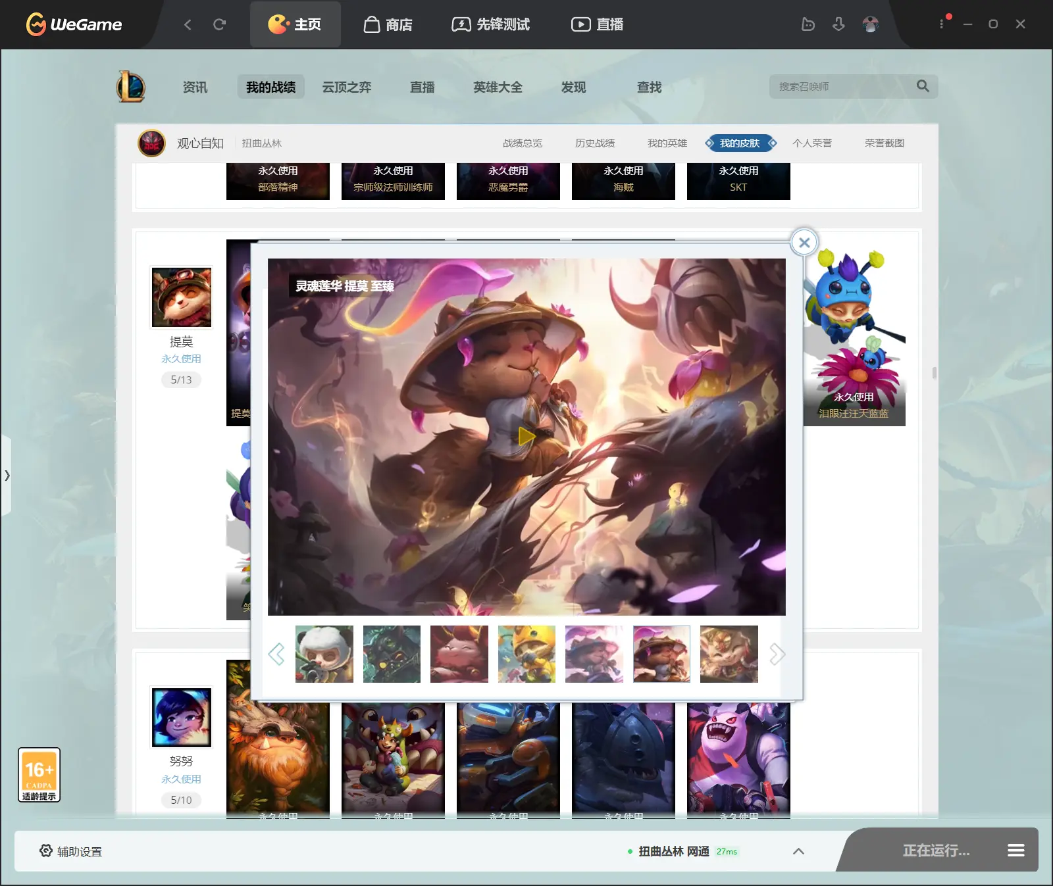Select the second skin thumbnail, dark green Teemo
The width and height of the screenshot is (1053, 886).
click(x=392, y=654)
